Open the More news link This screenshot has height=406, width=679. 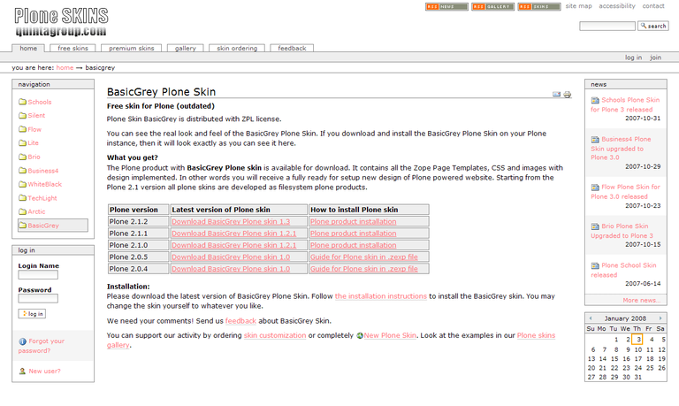[640, 300]
